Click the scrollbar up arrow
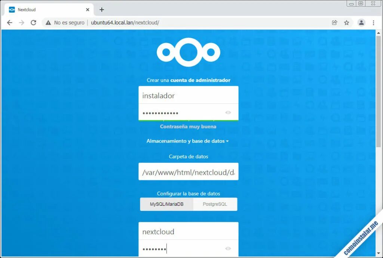 (379, 33)
